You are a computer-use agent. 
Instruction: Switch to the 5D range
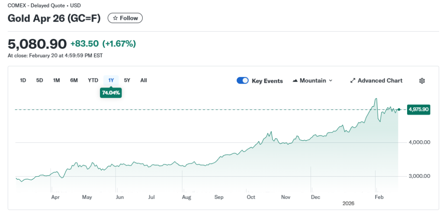click(x=39, y=80)
